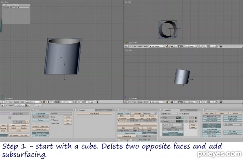Image resolution: width=243 pixels, height=159 pixels.
Task: Delete the Subsurf modifier with its X
Action: click(x=196, y=121)
